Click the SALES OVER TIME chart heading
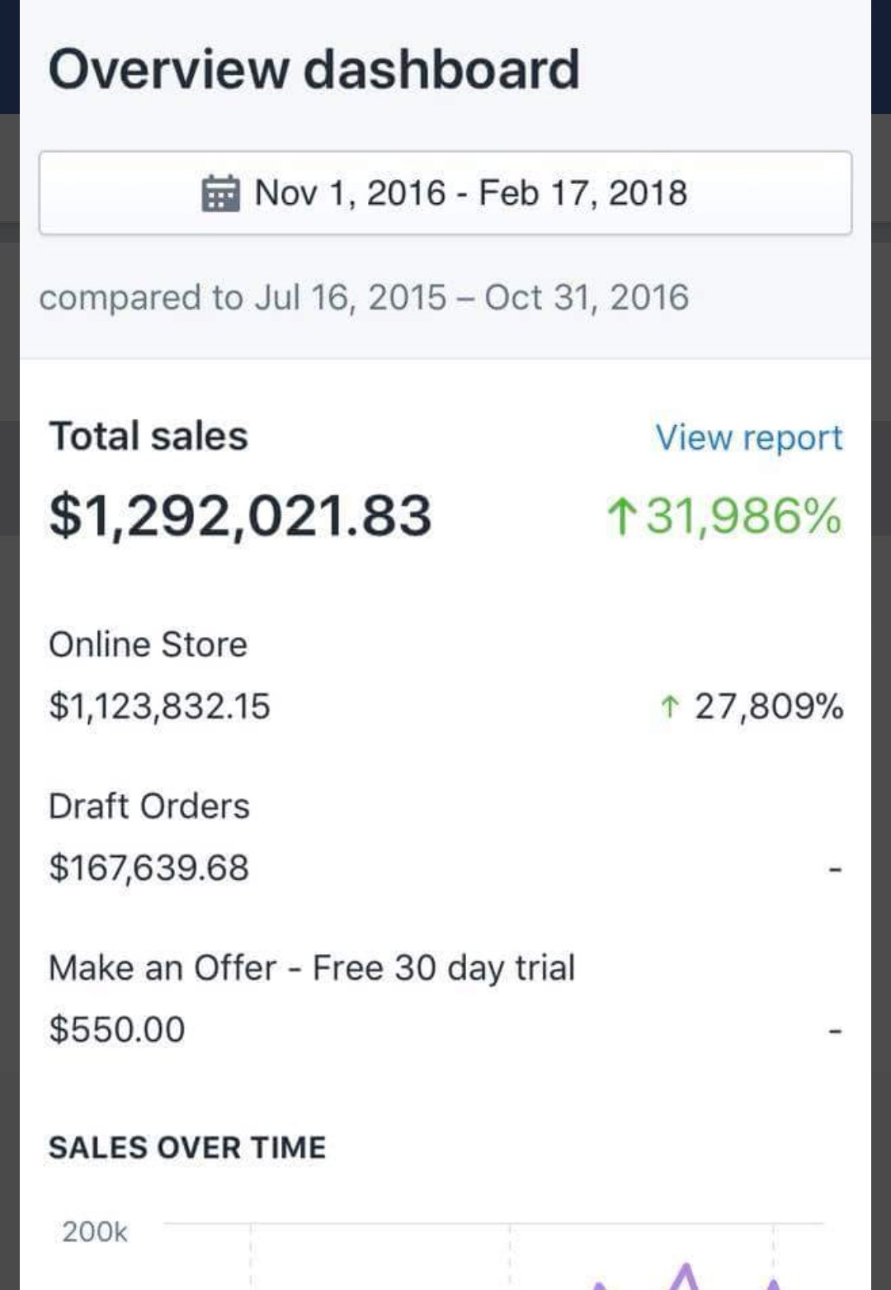The height and width of the screenshot is (1290, 891). point(187,1147)
